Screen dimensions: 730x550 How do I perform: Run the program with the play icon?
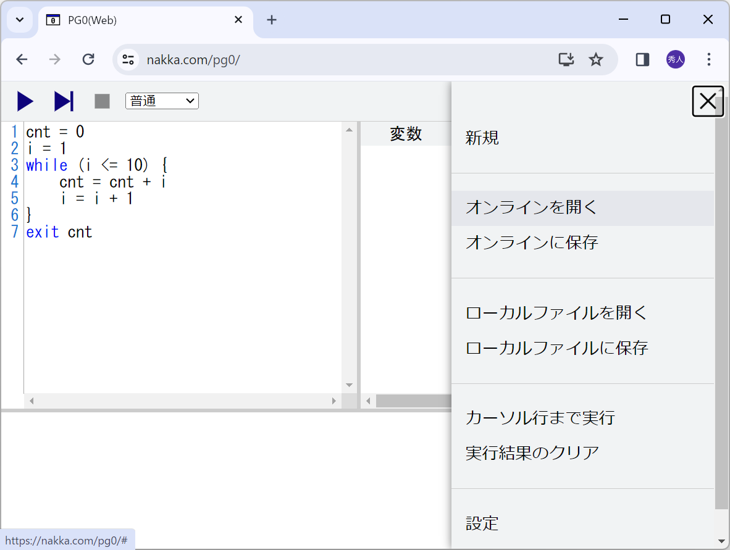[x=26, y=101]
